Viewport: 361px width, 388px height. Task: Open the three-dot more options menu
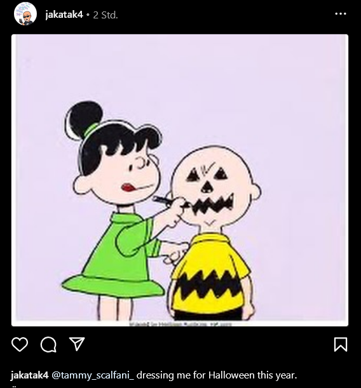tap(341, 14)
